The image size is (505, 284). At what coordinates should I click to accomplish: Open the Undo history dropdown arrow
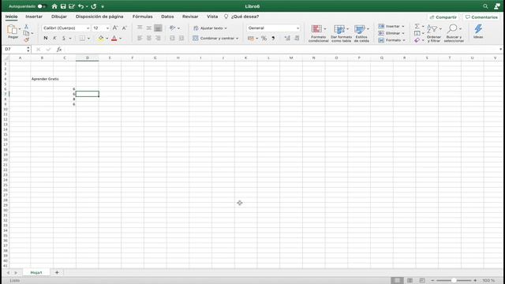tap(87, 6)
